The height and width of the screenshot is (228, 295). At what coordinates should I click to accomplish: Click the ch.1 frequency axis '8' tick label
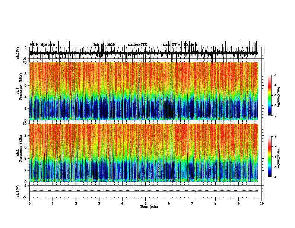pyautogui.click(x=26, y=74)
